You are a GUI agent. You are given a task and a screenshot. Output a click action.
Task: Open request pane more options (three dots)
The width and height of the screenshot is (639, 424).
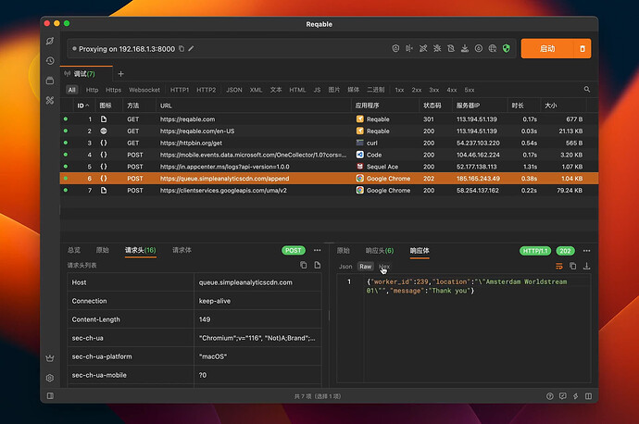[x=317, y=250]
